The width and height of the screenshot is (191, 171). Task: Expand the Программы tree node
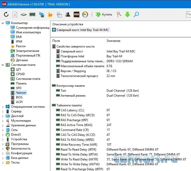point(3,144)
